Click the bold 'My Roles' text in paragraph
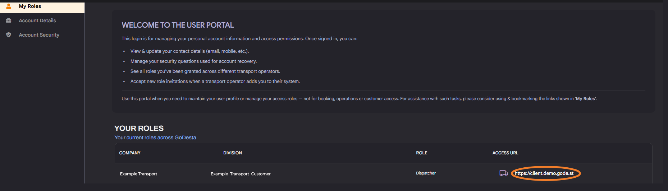668x191 pixels. (x=585, y=99)
